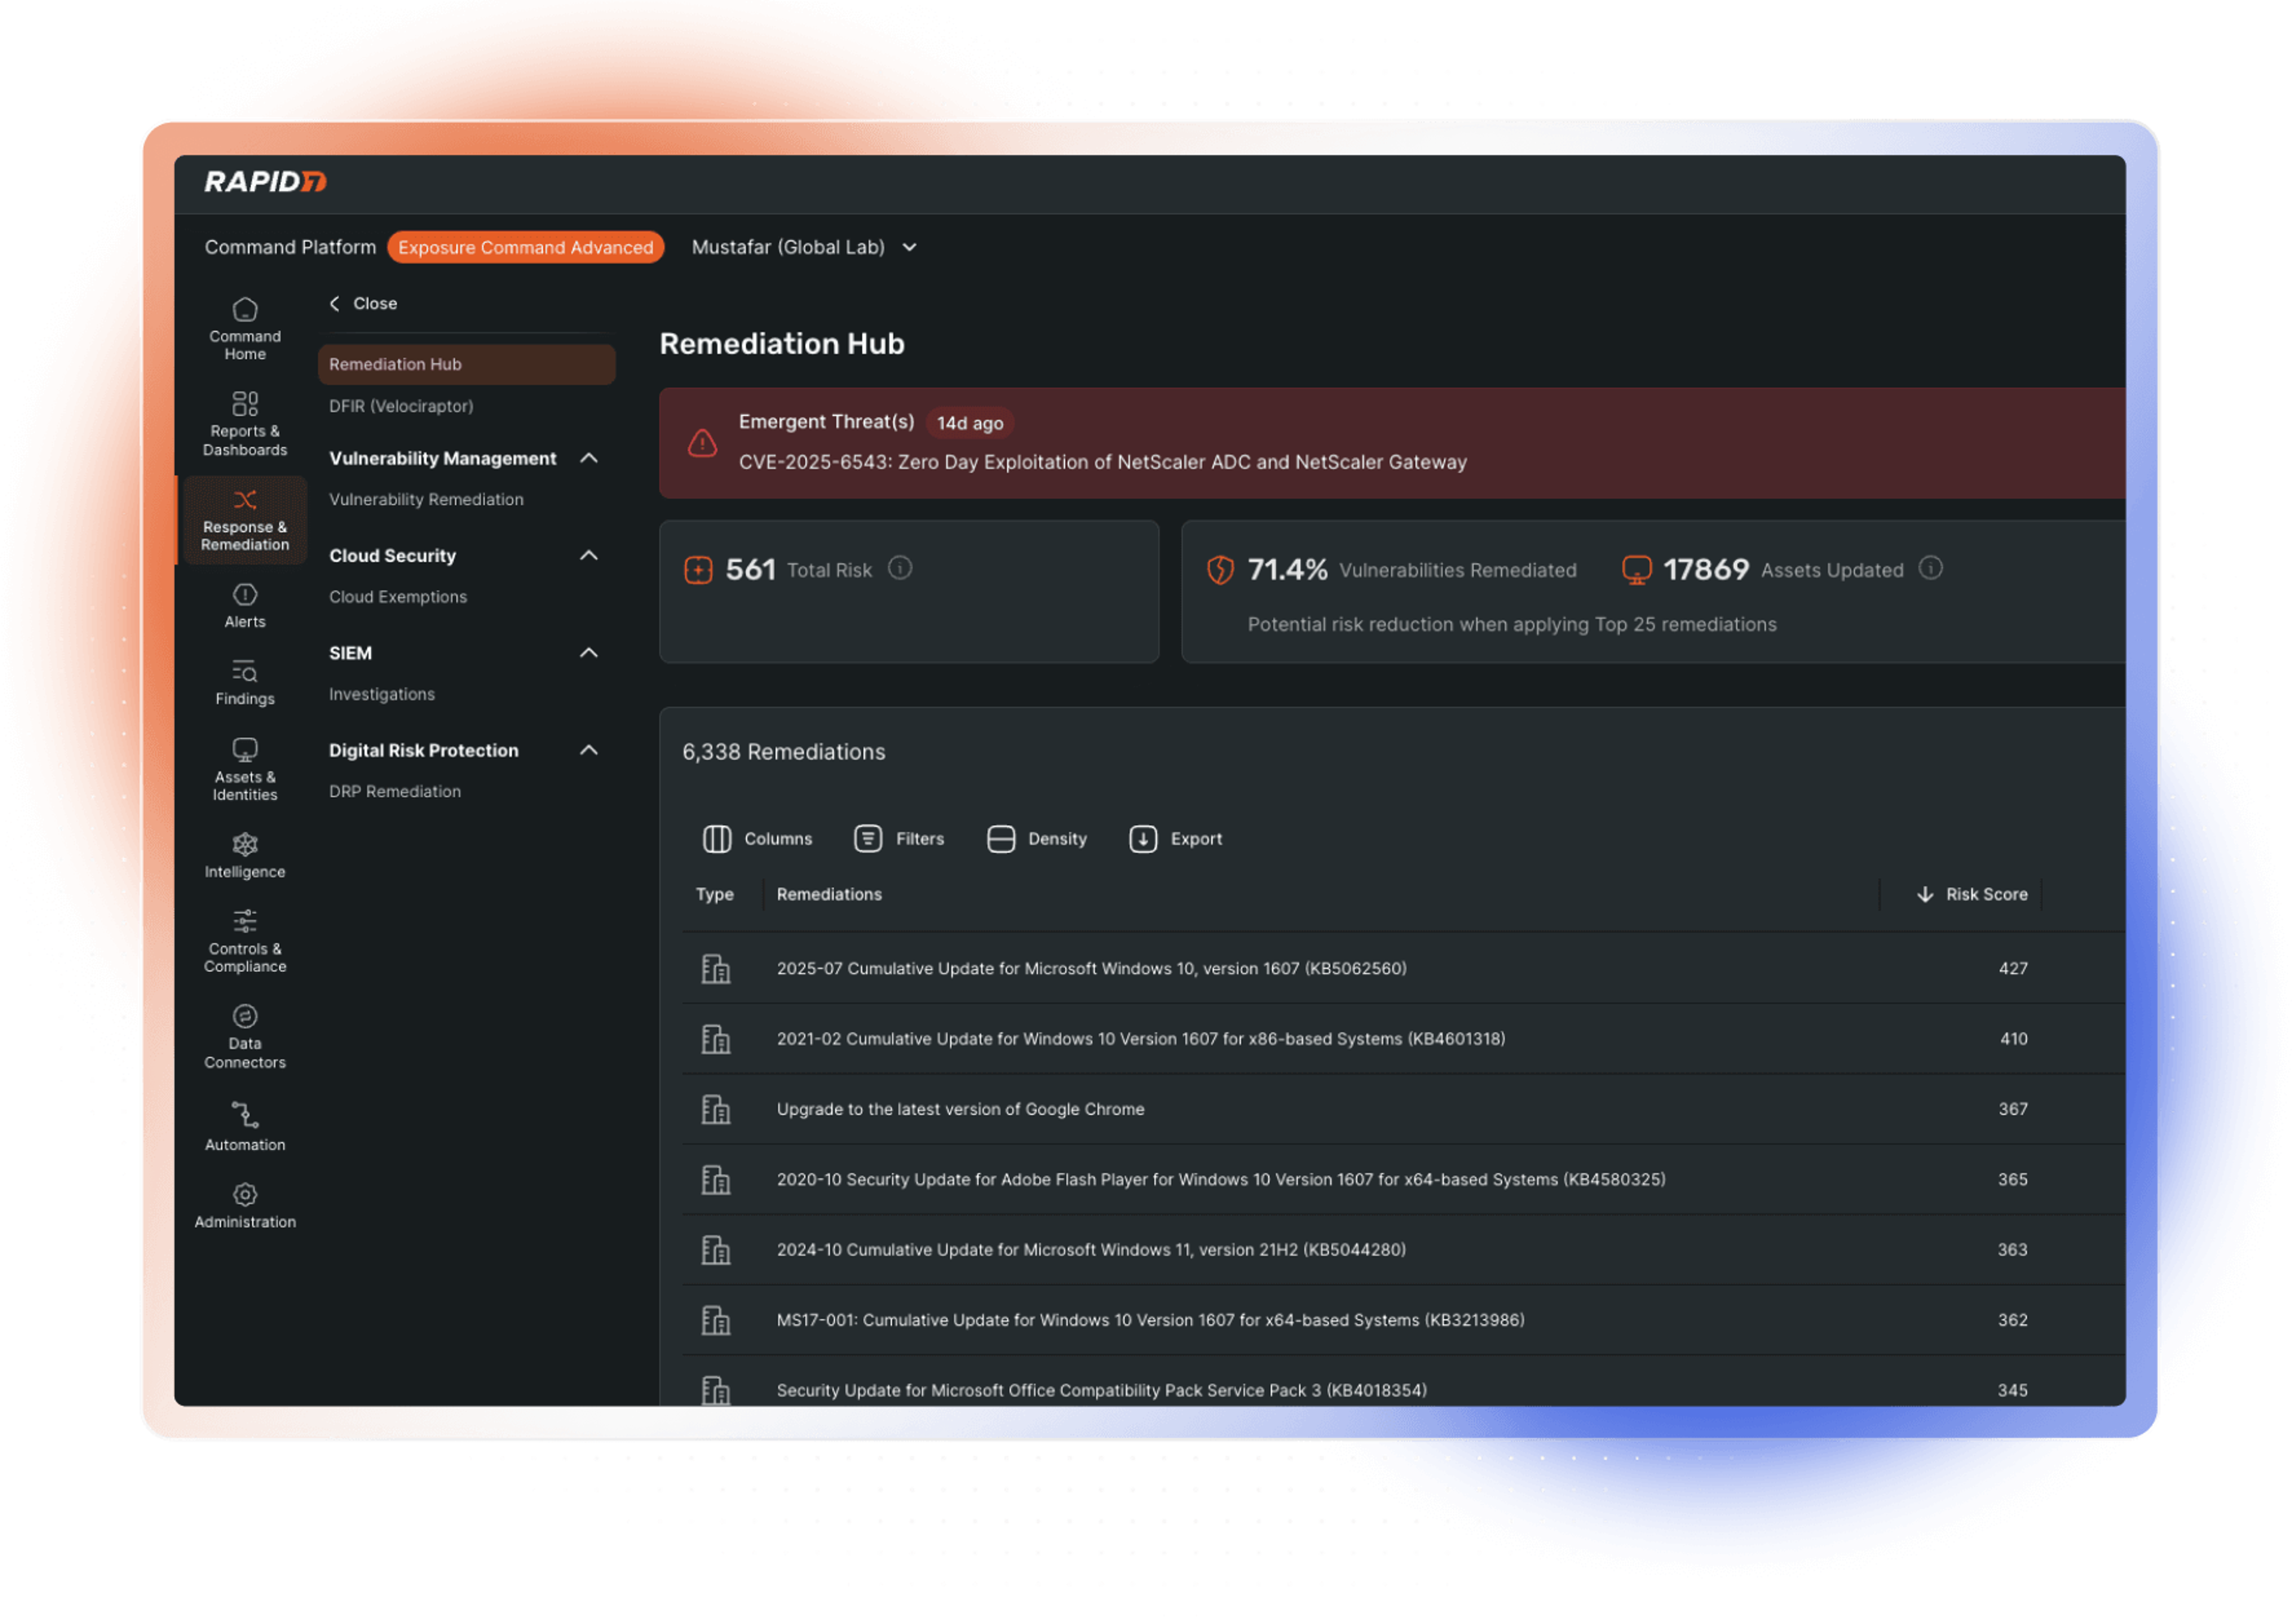Click type icon for KB5062560 remediation

(715, 969)
